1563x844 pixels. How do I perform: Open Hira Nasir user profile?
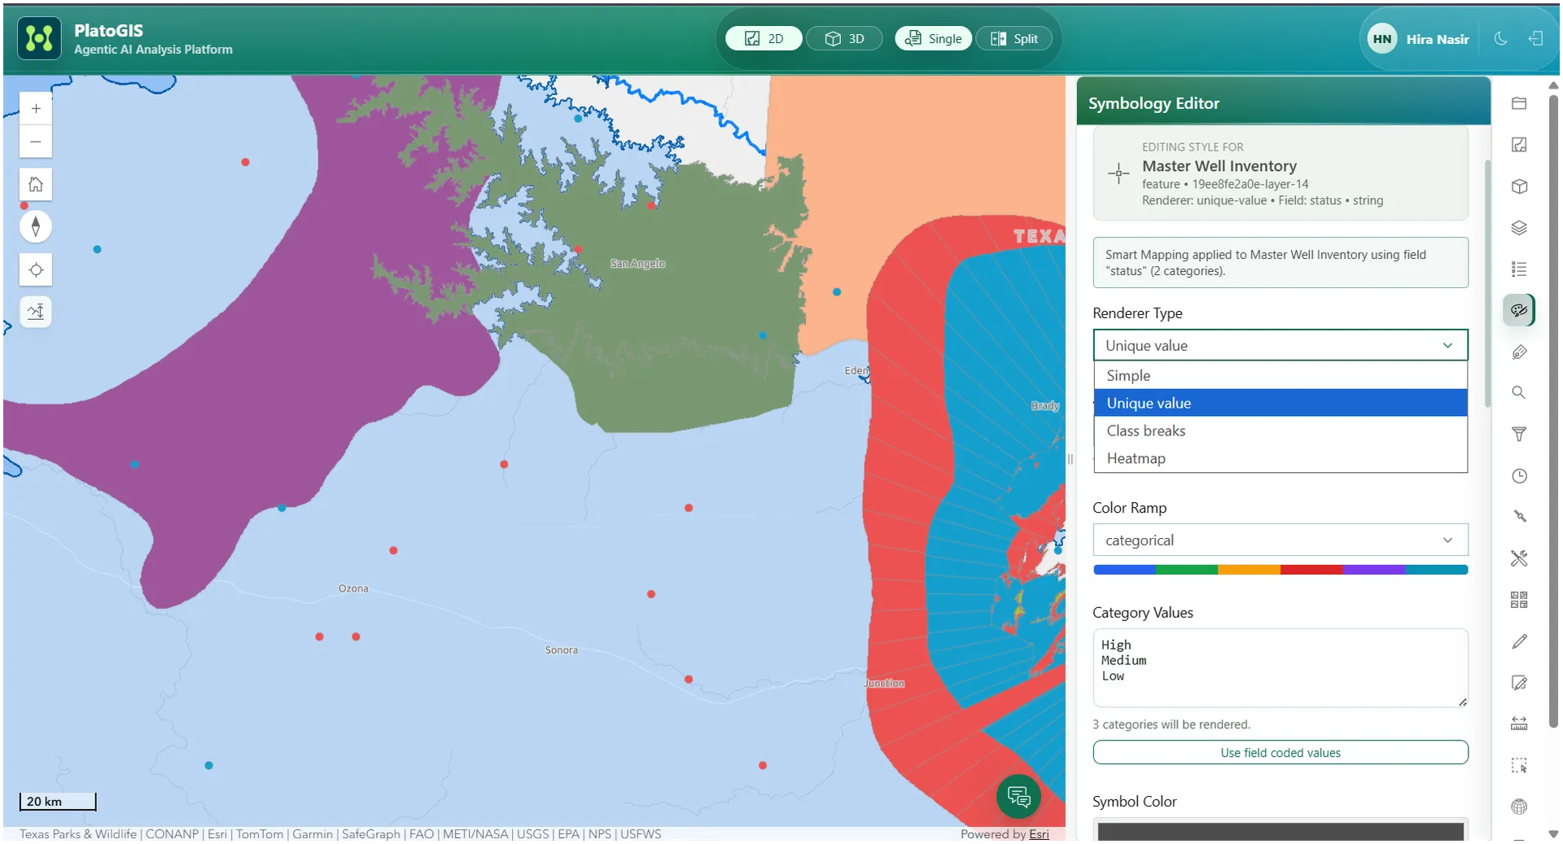[1419, 39]
